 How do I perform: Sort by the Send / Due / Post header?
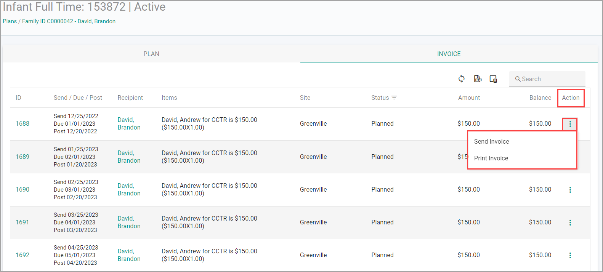(78, 98)
